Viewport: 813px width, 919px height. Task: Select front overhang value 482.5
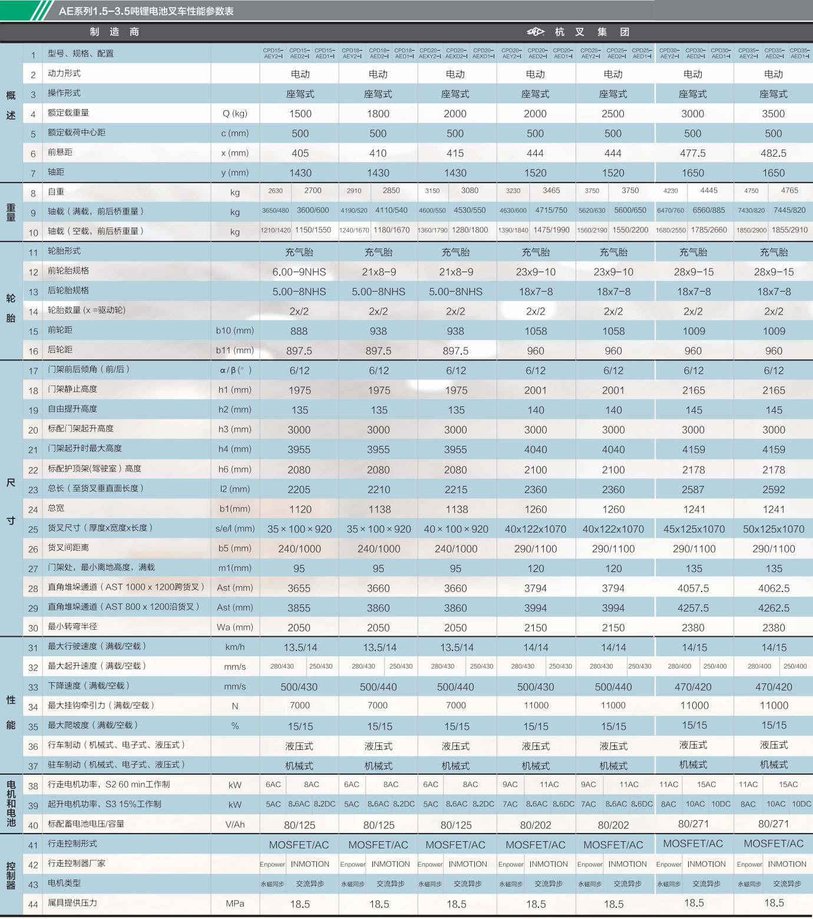coord(774,153)
